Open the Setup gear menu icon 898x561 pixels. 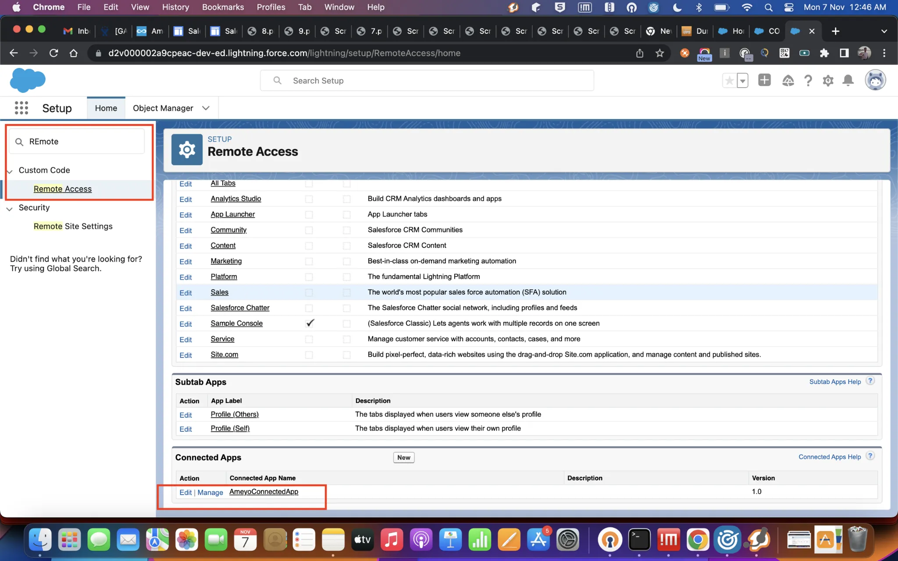click(828, 81)
